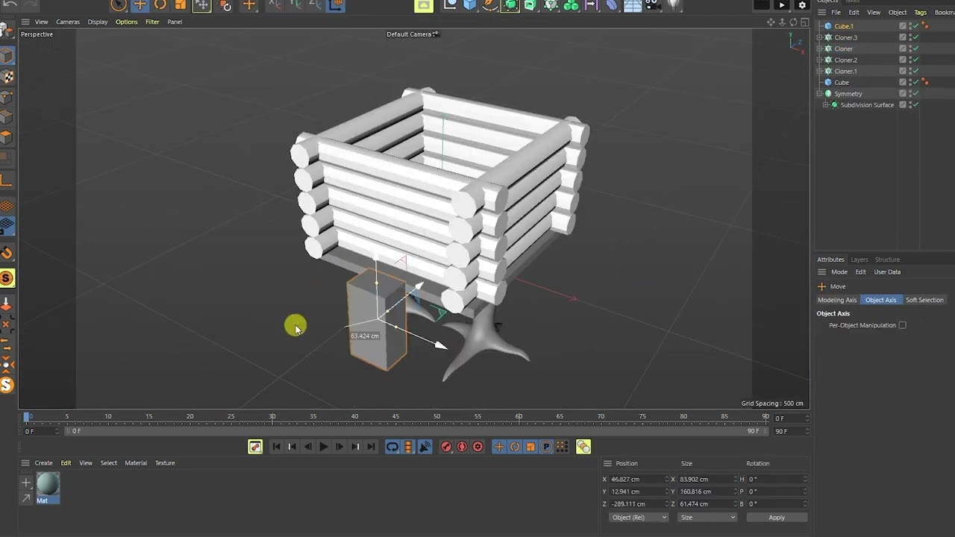Expand the Cloner.2 object tree

pyautogui.click(x=819, y=60)
